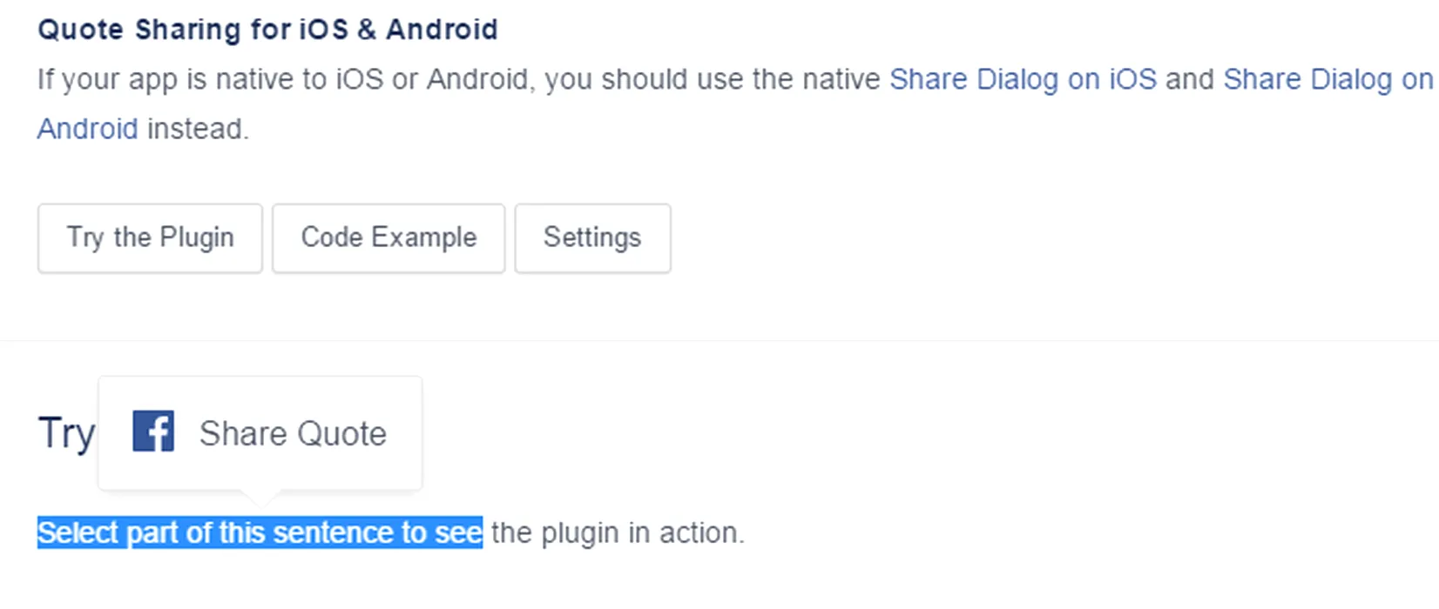Click the partially hidden 'Try' heading
Image resolution: width=1439 pixels, height=609 pixels.
[x=66, y=433]
